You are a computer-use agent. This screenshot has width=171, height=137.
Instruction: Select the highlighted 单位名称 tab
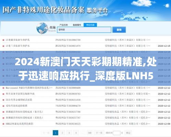click(x=90, y=25)
